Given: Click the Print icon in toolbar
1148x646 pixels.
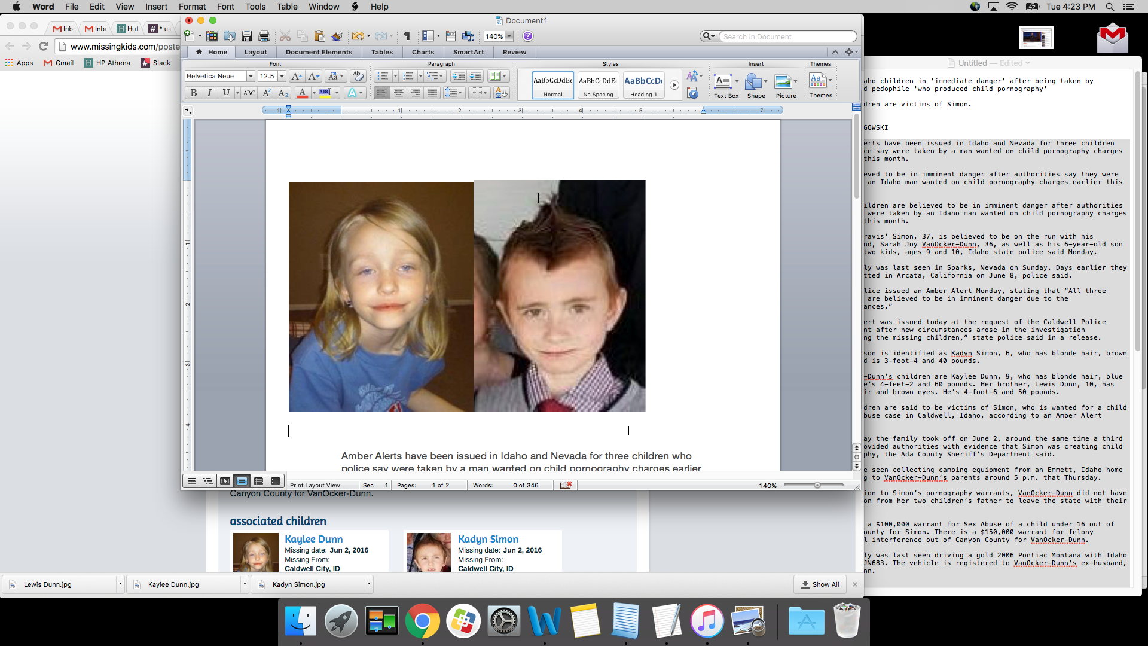Looking at the screenshot, I should (264, 36).
